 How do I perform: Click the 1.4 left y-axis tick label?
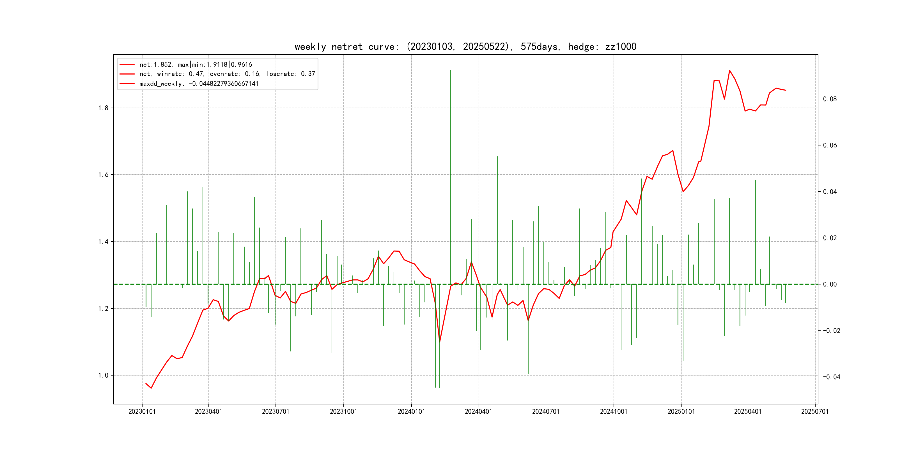(x=103, y=242)
